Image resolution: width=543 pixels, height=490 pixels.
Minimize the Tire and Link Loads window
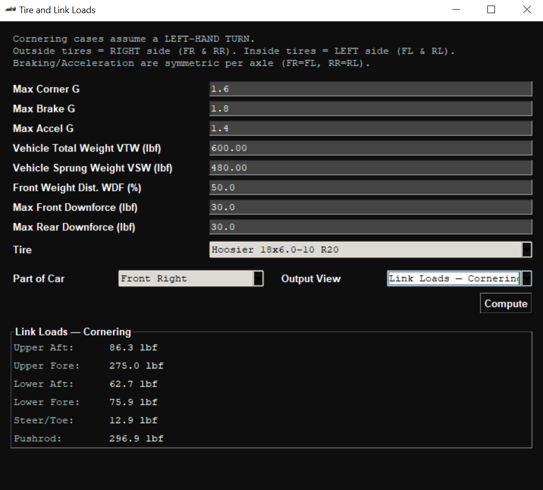click(x=456, y=10)
